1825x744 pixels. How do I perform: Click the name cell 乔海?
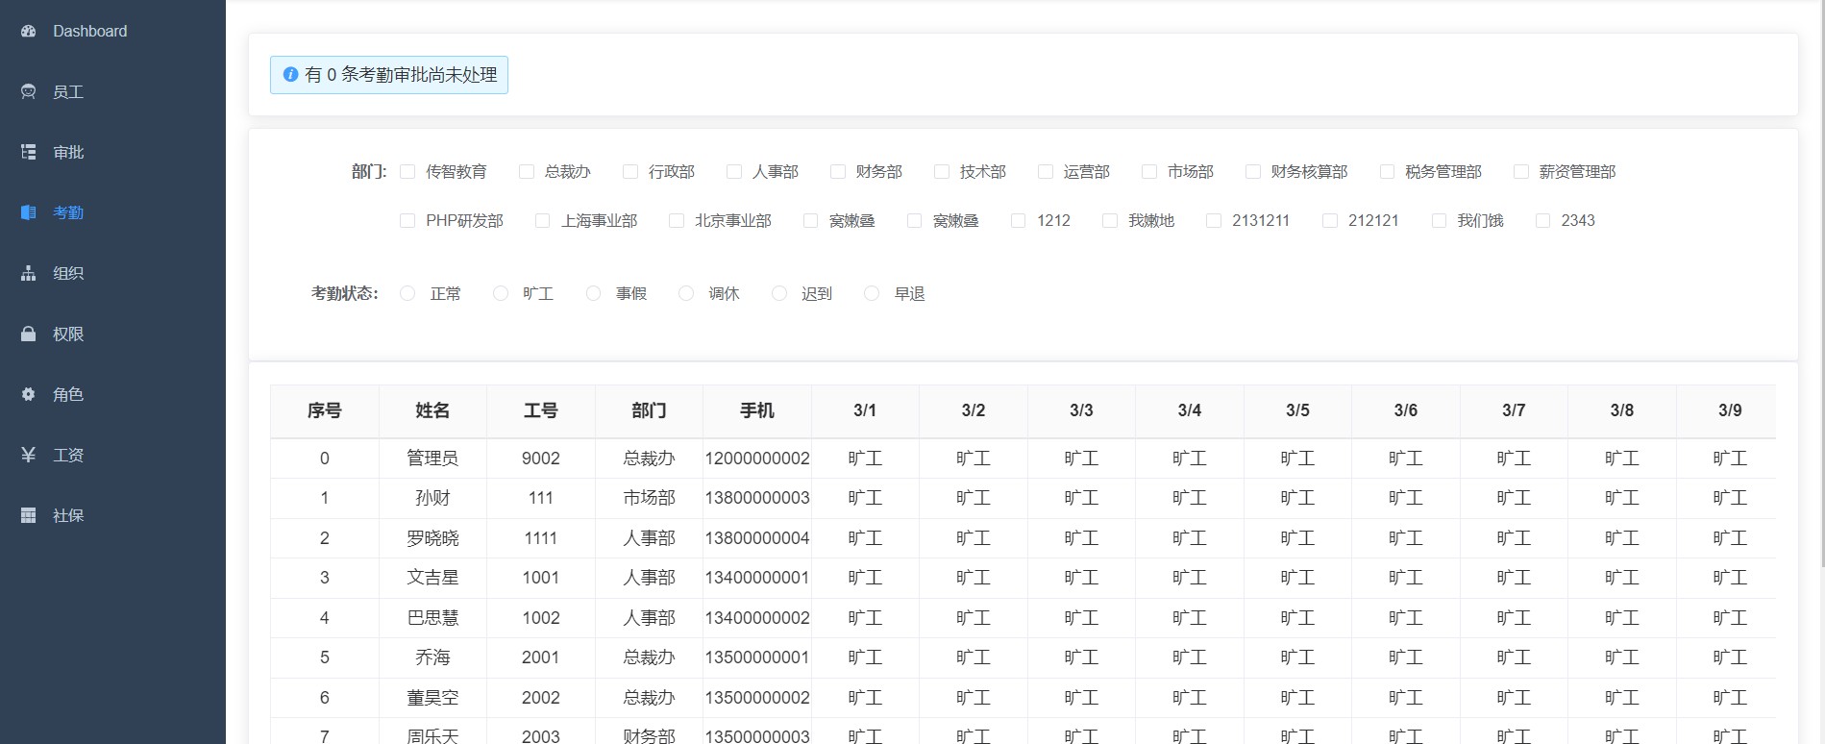pos(432,657)
